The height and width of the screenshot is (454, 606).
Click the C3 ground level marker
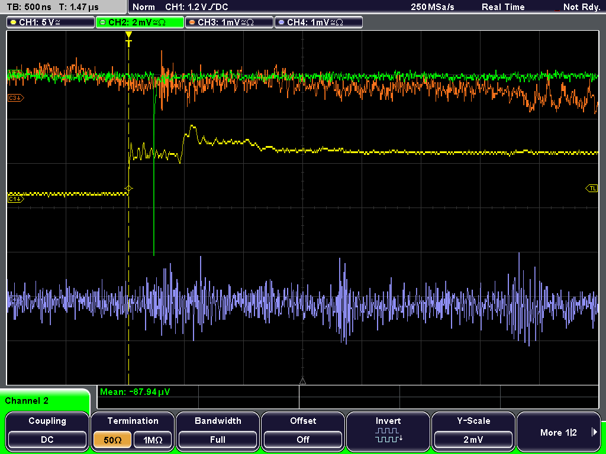pos(16,98)
